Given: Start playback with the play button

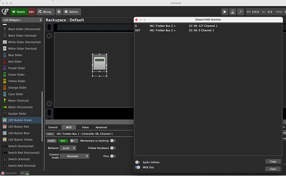Looking at the screenshot, I should pos(225,12).
